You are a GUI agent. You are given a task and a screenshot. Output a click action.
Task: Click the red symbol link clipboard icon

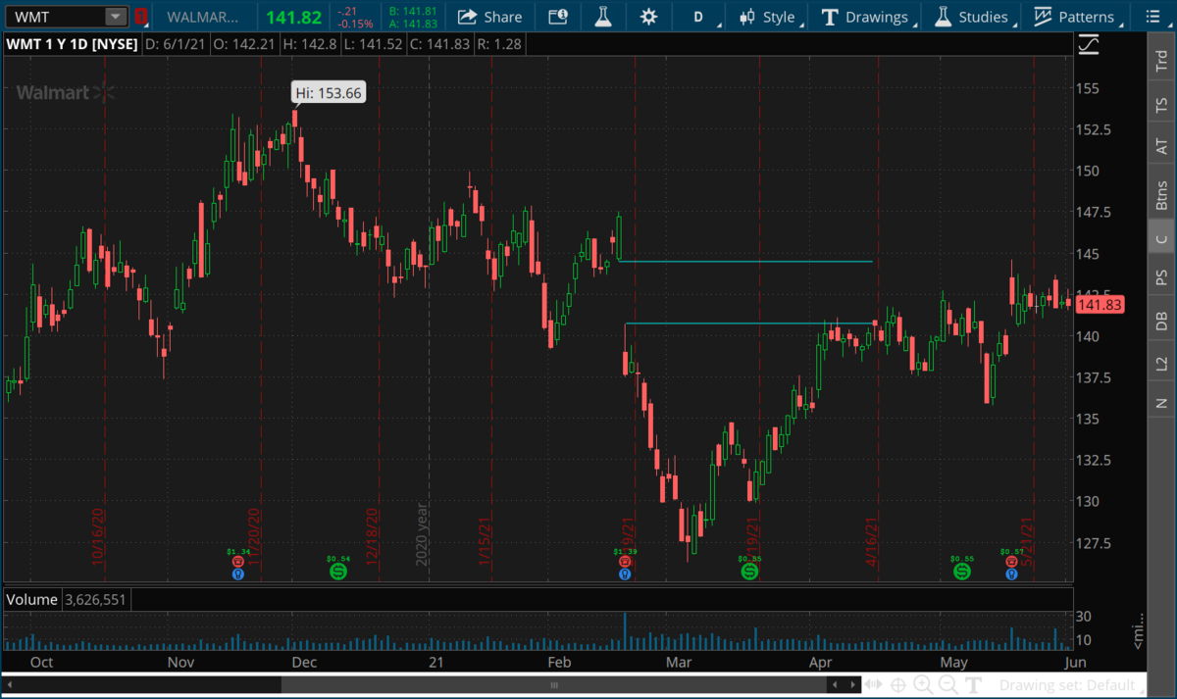coord(141,17)
